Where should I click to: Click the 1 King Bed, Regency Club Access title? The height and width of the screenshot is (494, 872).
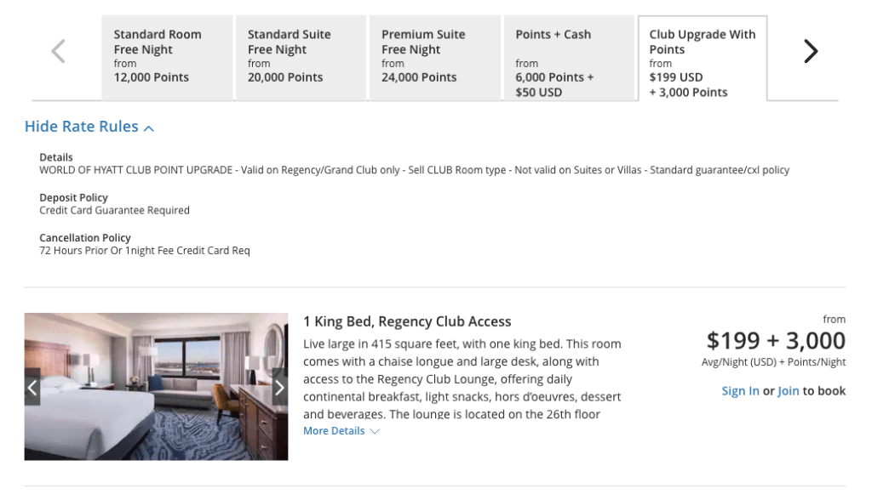(x=407, y=321)
